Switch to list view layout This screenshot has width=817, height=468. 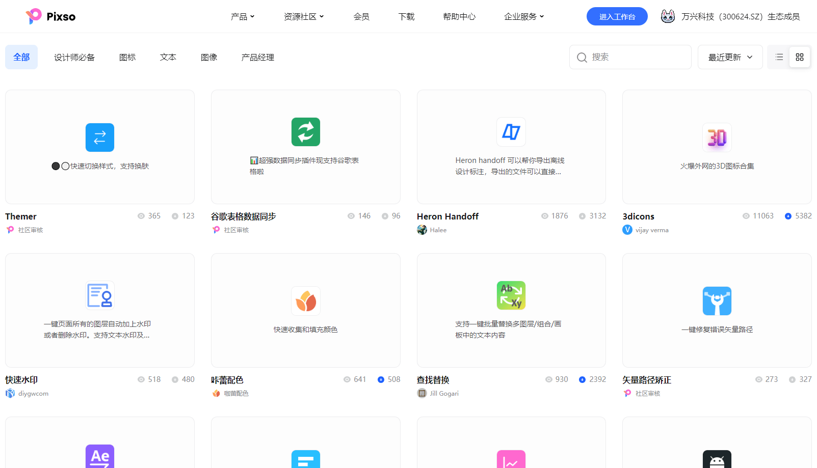click(779, 57)
